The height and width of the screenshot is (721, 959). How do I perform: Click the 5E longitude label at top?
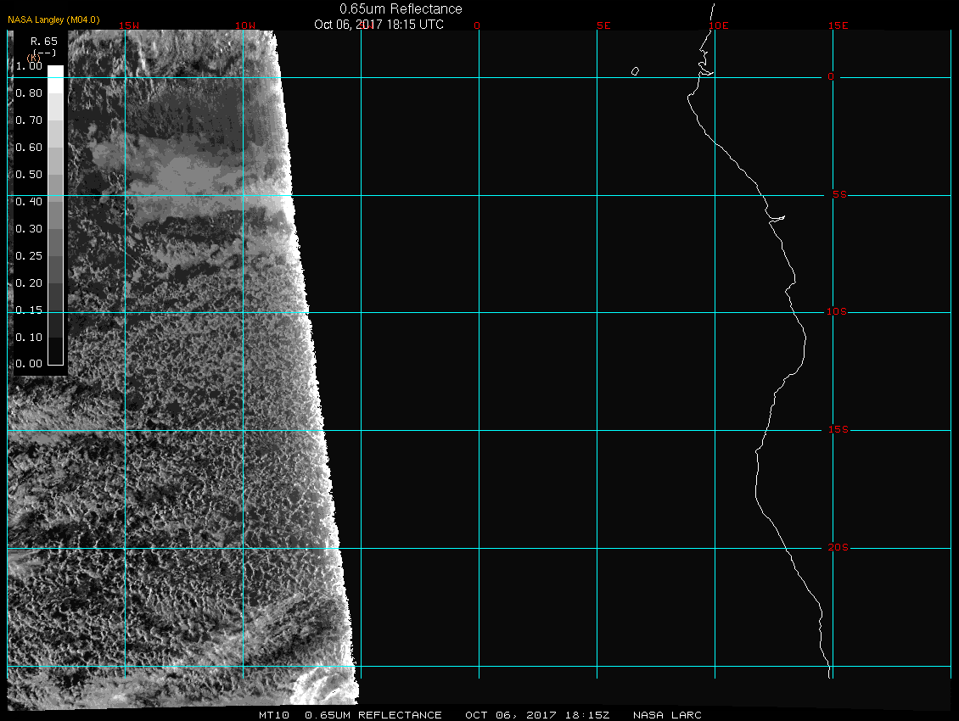click(603, 25)
